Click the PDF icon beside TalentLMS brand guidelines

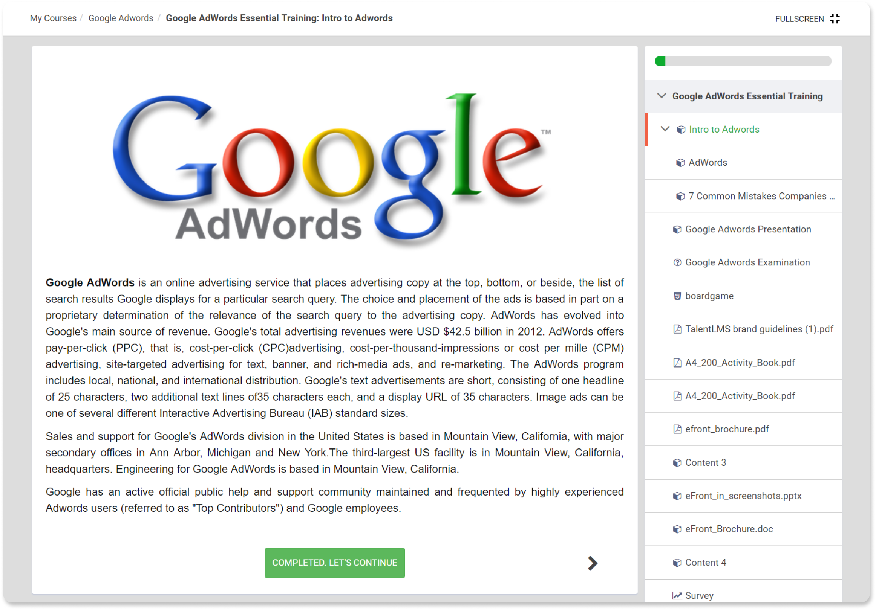677,329
